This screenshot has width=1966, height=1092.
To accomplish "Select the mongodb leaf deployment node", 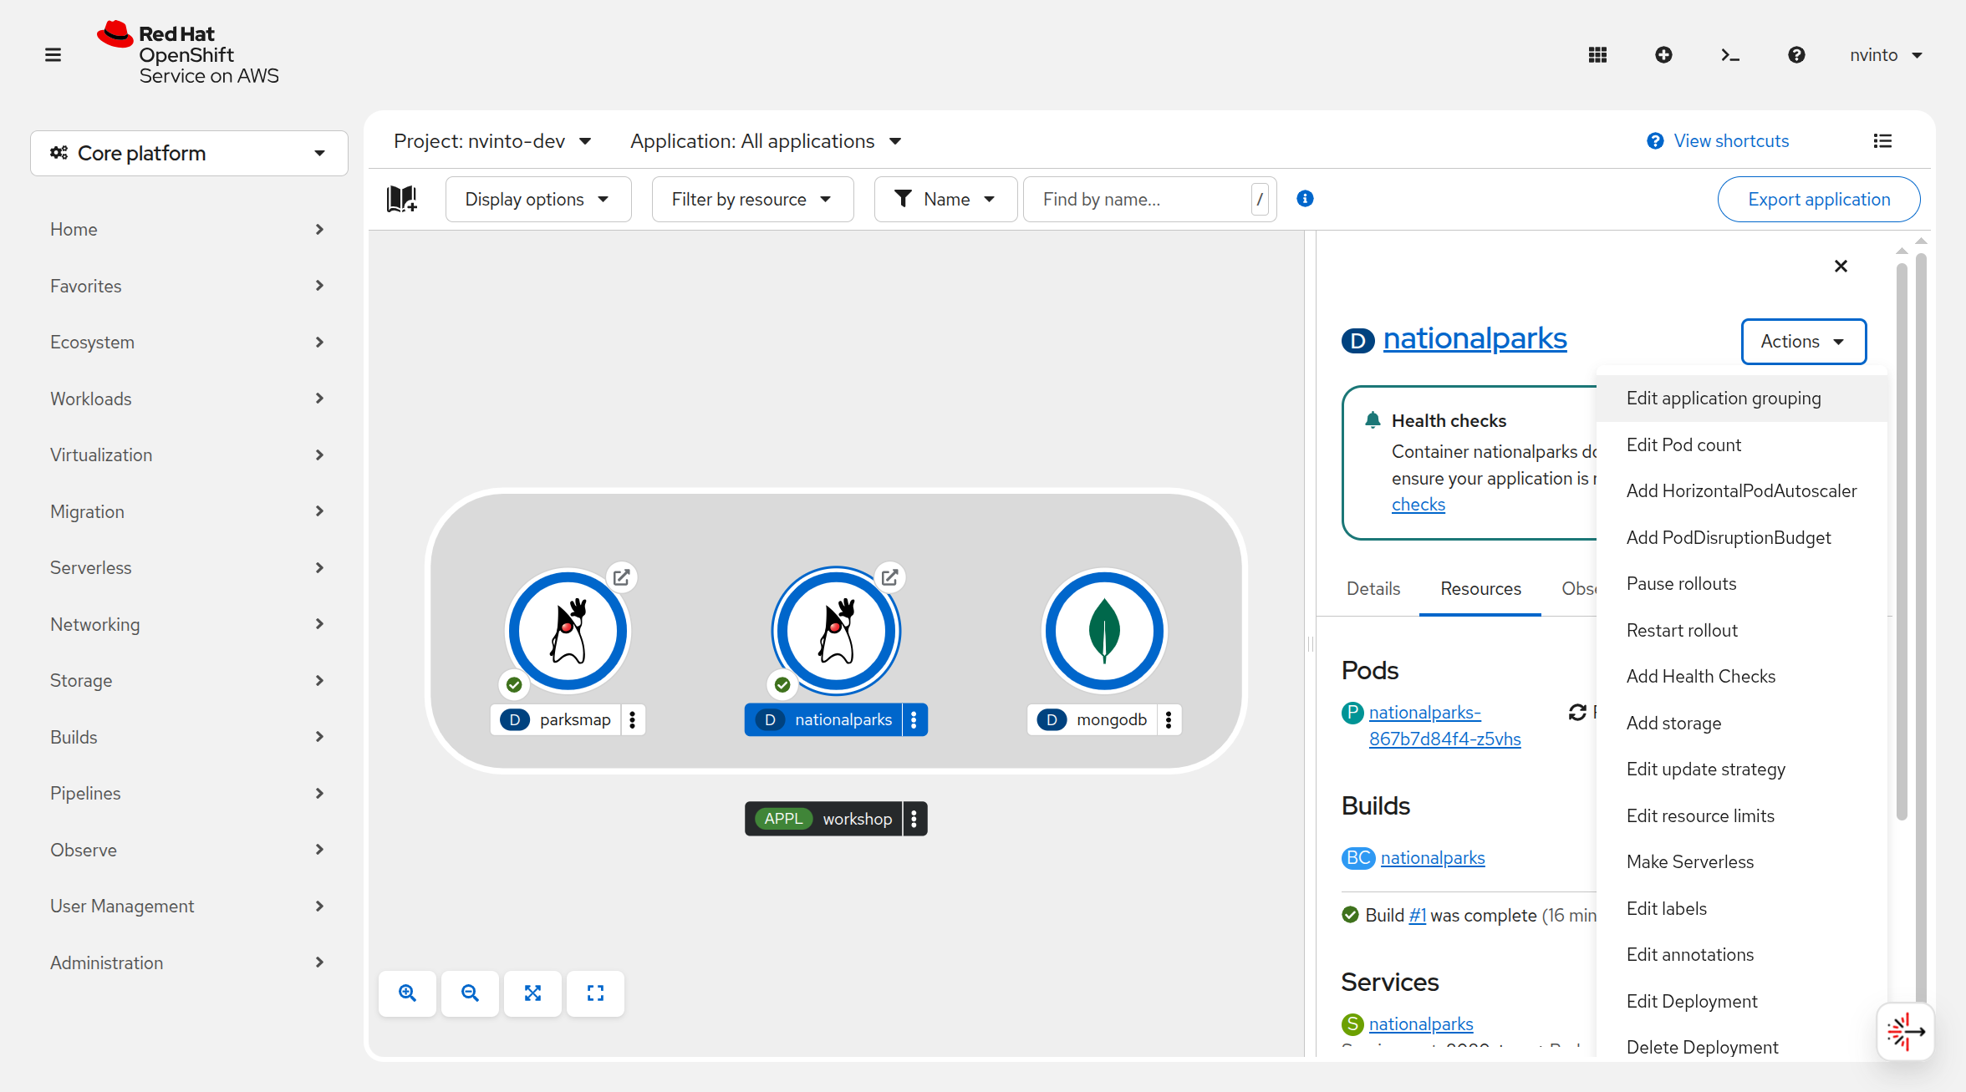I will [x=1104, y=631].
